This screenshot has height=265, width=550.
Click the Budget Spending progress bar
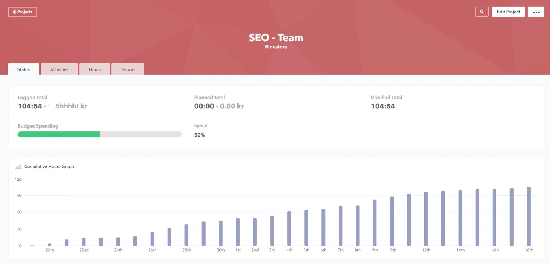99,134
